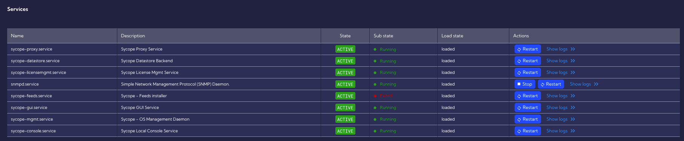Restart snmpd.service daemon
The height and width of the screenshot is (141, 684).
pos(551,84)
